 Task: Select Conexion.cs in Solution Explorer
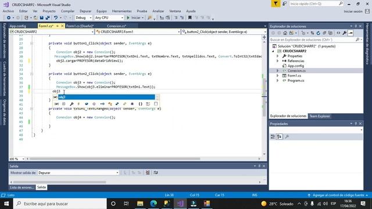[296, 71]
